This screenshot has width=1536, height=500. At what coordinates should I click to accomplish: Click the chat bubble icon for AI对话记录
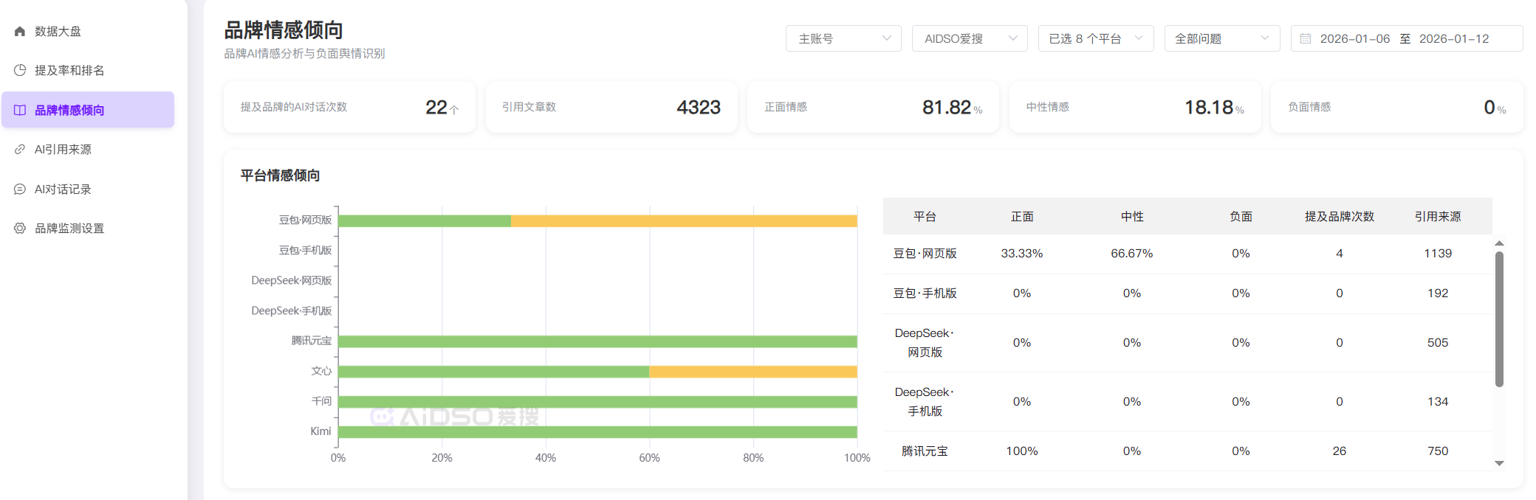tap(20, 189)
